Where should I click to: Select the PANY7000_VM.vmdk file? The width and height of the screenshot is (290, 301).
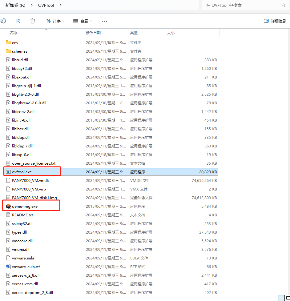click(x=30, y=180)
